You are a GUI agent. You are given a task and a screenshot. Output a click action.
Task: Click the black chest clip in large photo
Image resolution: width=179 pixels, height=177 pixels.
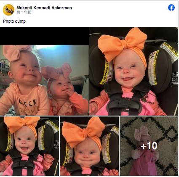pos(124,104)
